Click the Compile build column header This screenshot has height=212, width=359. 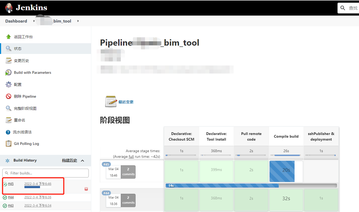286,136
